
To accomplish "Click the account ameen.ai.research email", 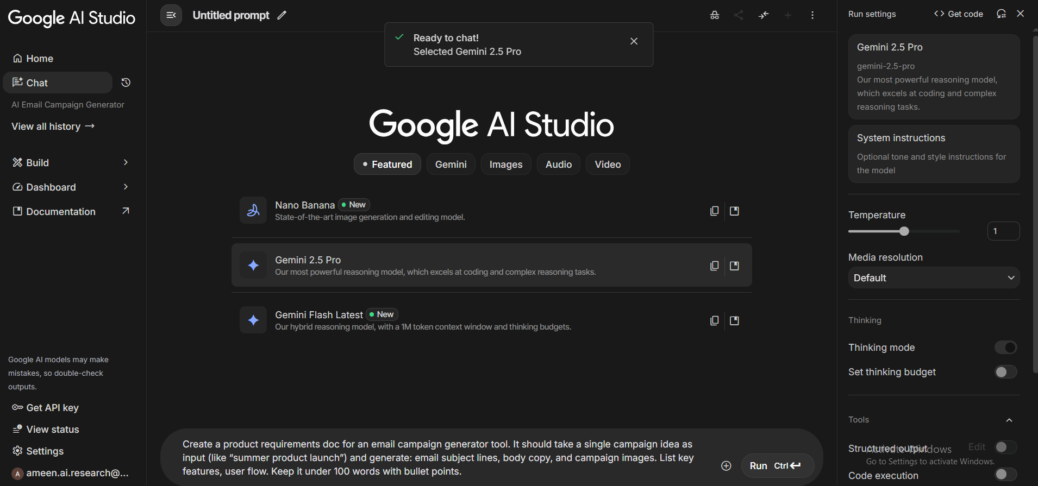I will (x=71, y=473).
